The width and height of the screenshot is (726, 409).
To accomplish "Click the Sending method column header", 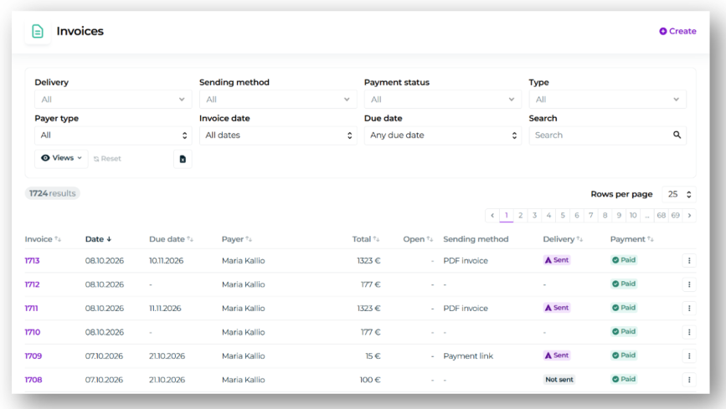I will (x=476, y=239).
